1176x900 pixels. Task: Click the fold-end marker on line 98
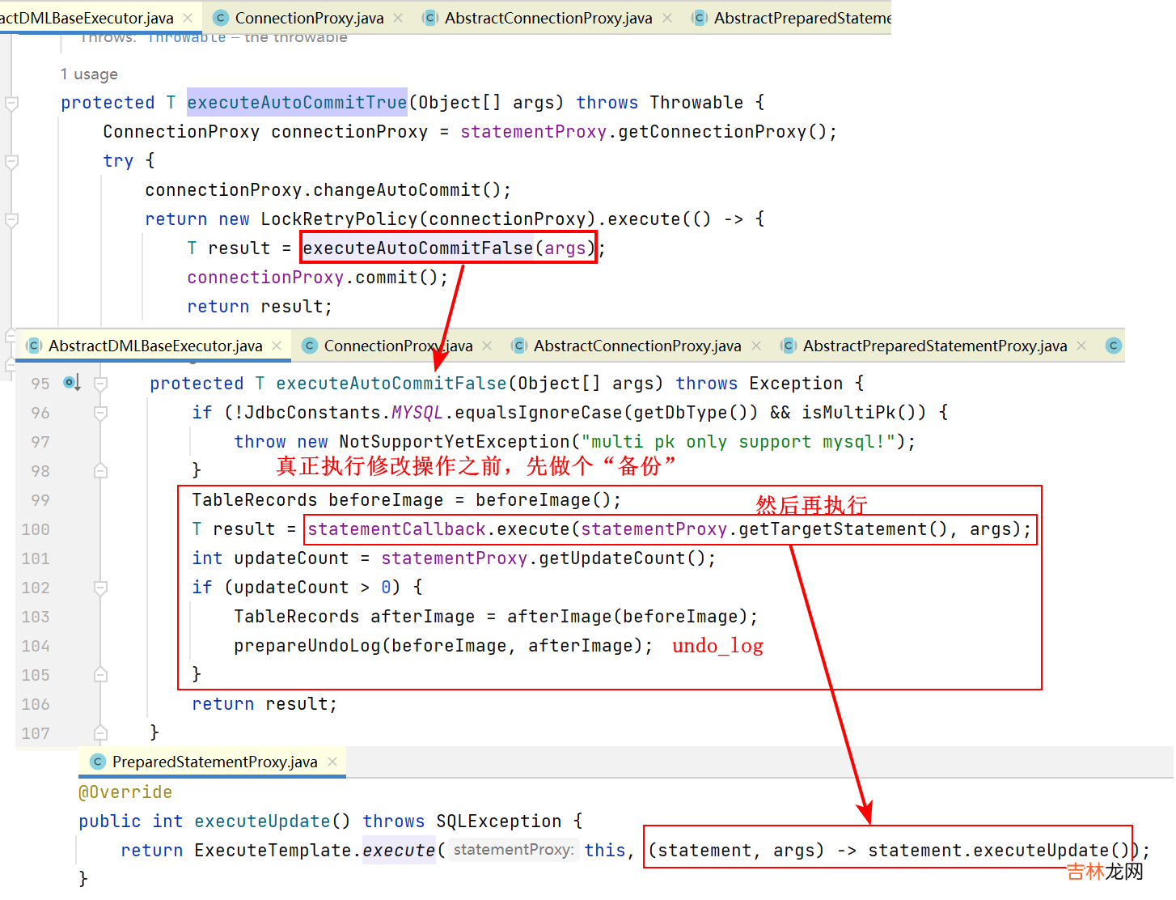(x=101, y=470)
